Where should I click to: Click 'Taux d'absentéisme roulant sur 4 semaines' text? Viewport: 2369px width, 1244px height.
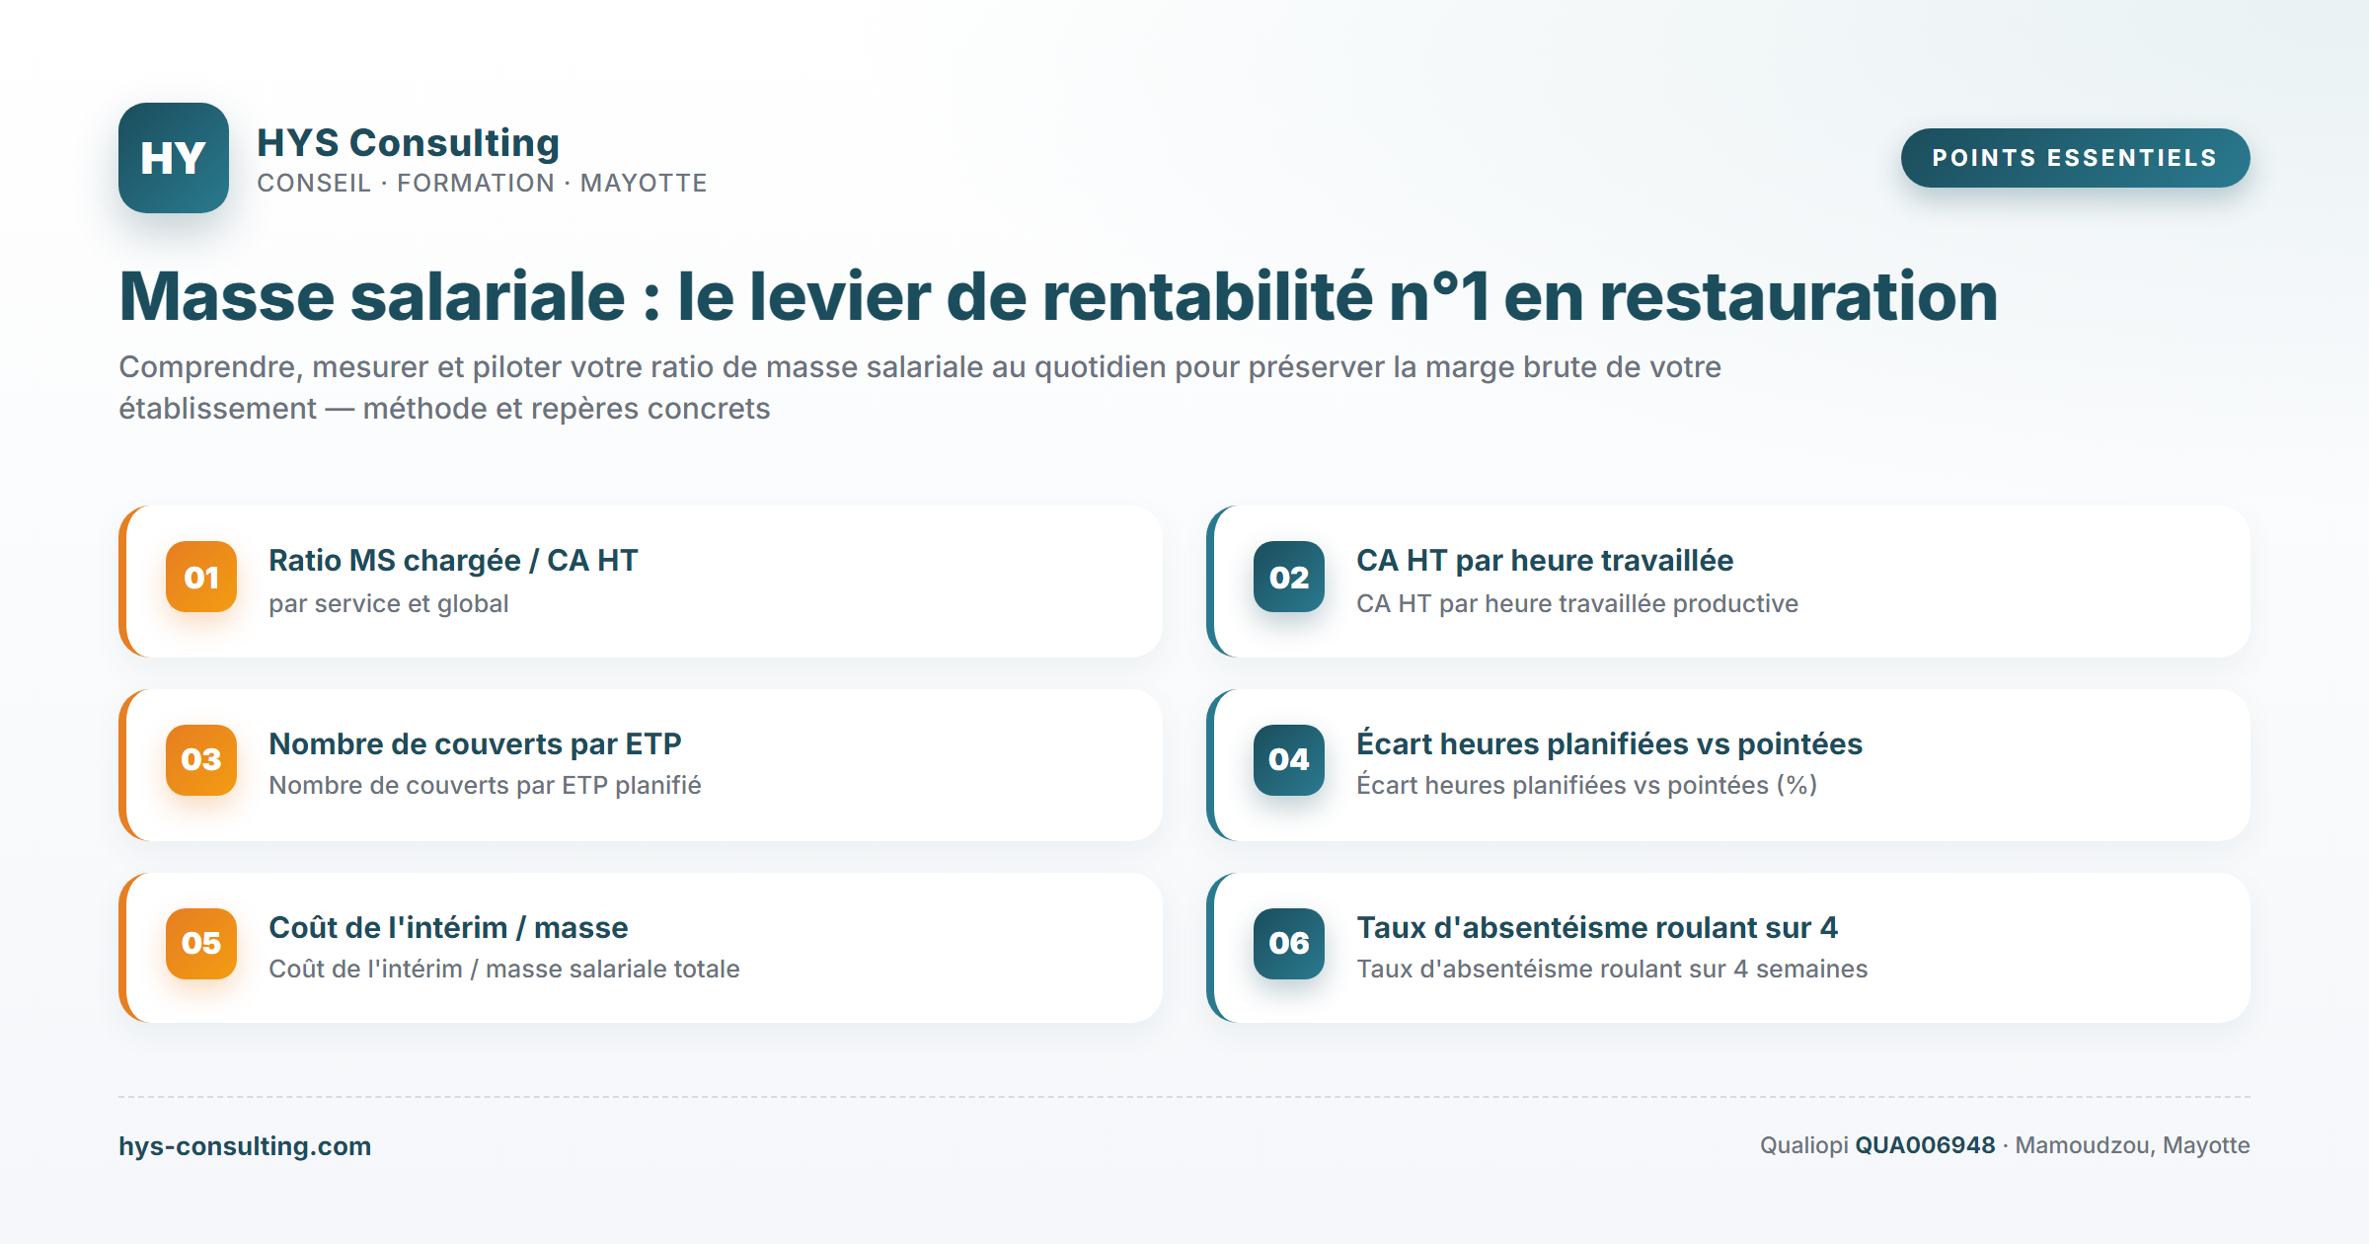click(x=1612, y=969)
